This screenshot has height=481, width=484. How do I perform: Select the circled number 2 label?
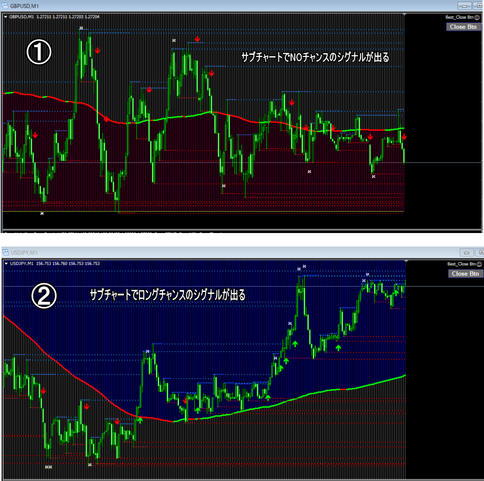coord(44,297)
